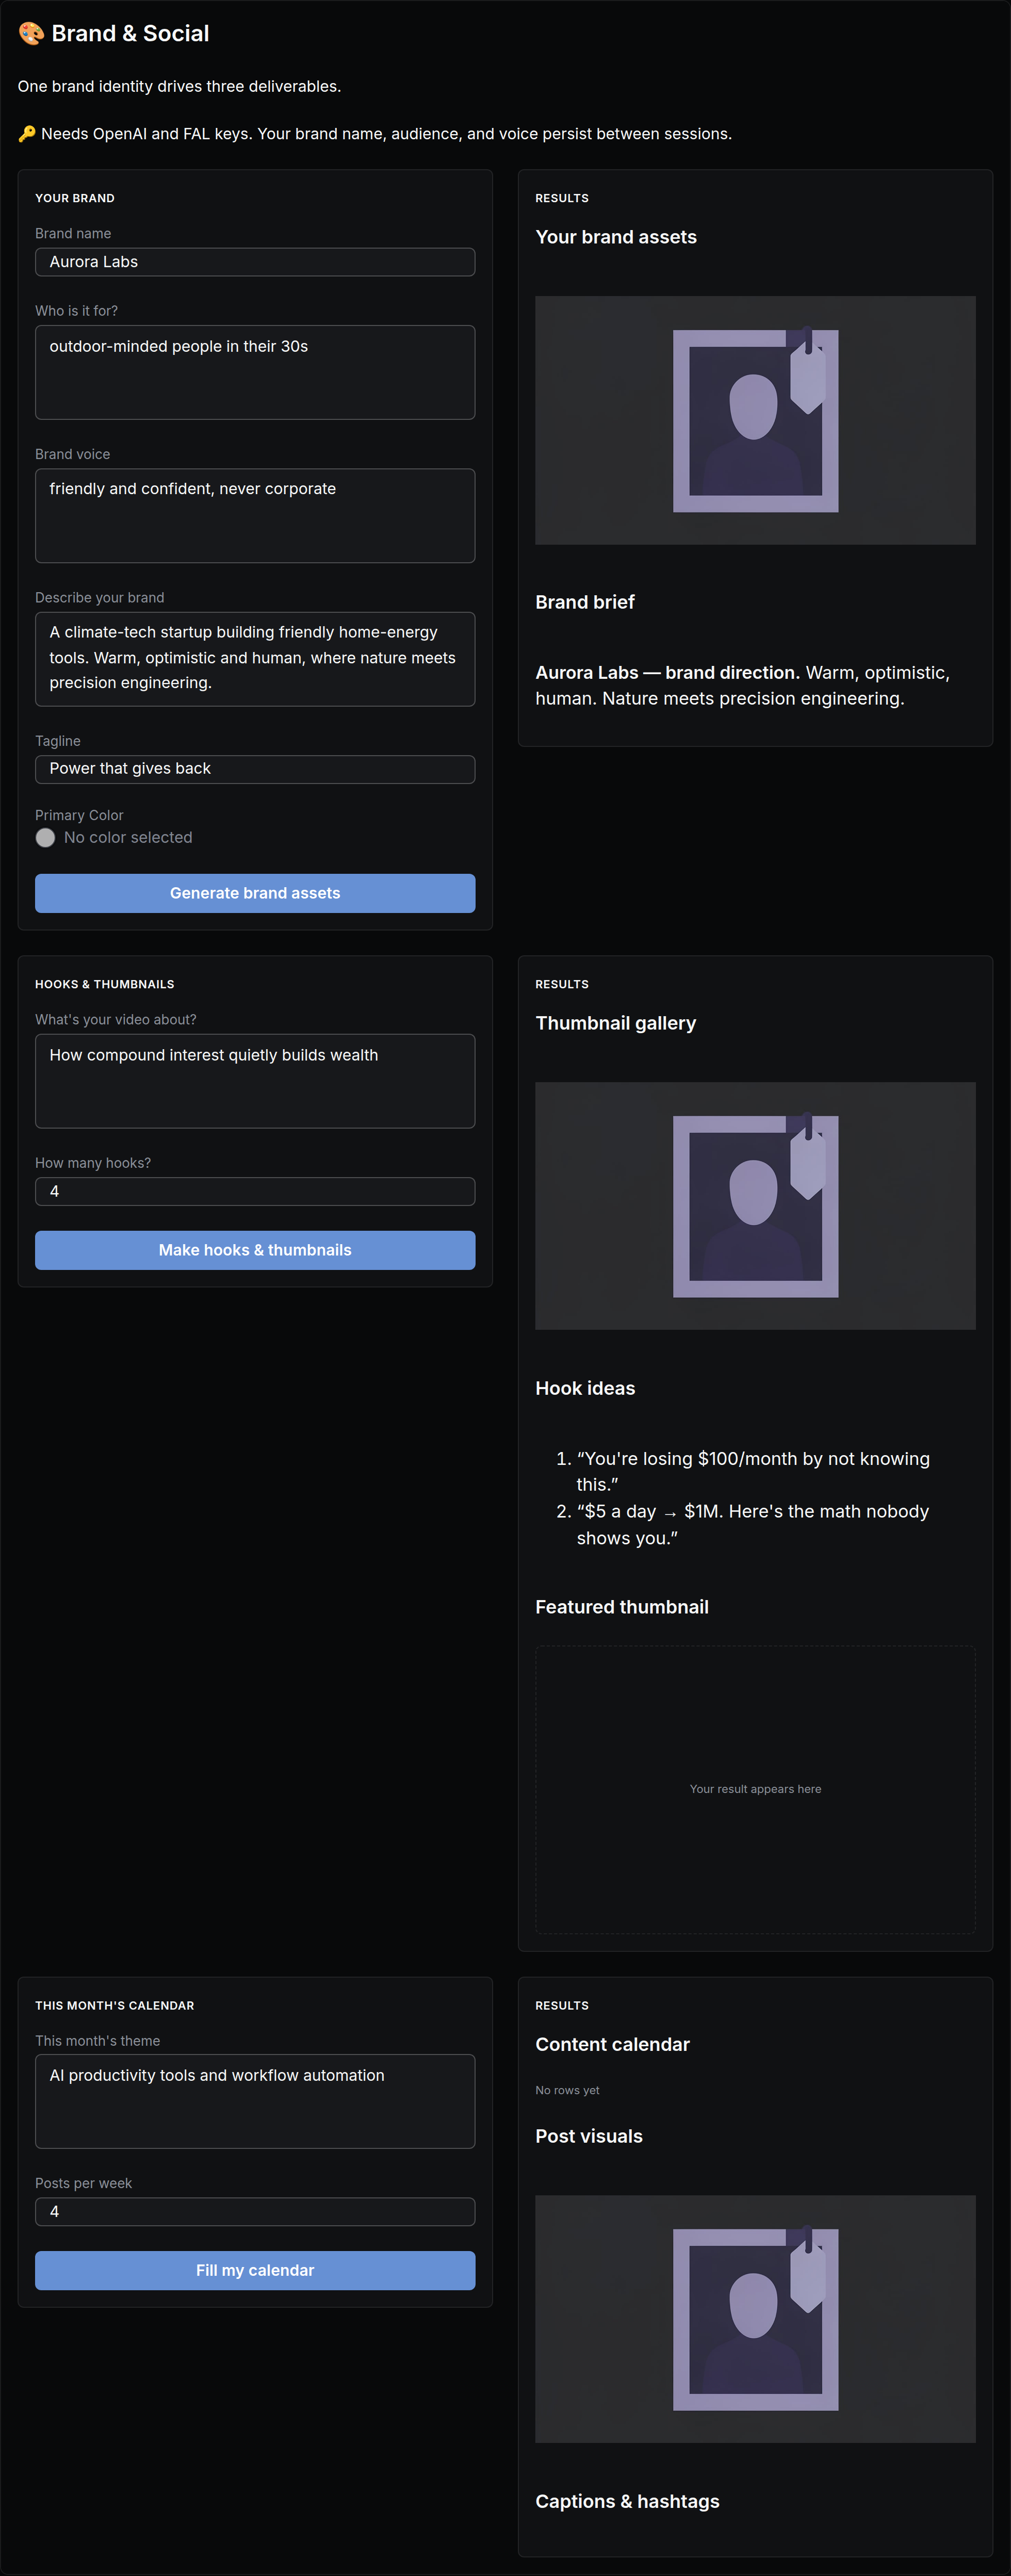Screen dimensions: 1011x2576
Task: Click Fill my calendar button
Action: point(255,2270)
